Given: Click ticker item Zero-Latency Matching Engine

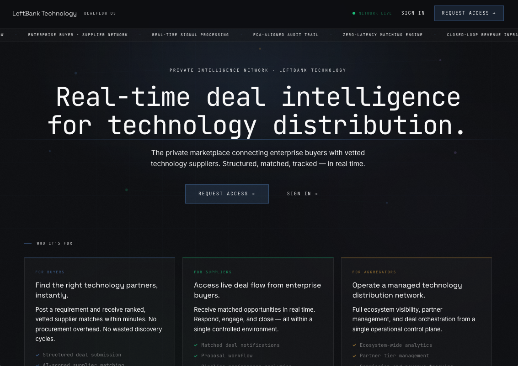Looking at the screenshot, I should 383,35.
